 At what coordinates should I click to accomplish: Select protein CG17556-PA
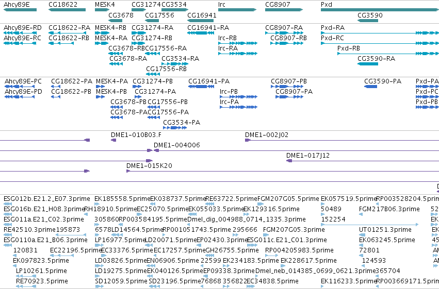168,112
